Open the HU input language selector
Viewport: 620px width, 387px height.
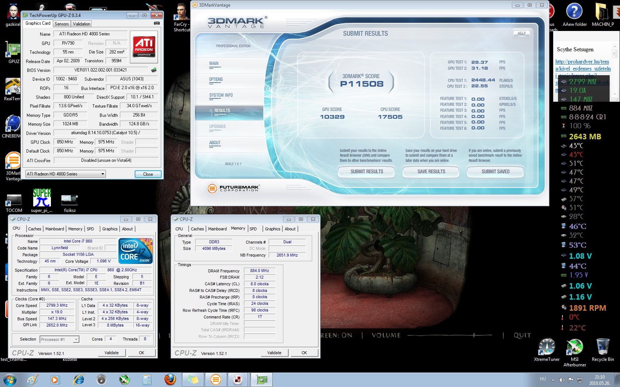[543, 379]
